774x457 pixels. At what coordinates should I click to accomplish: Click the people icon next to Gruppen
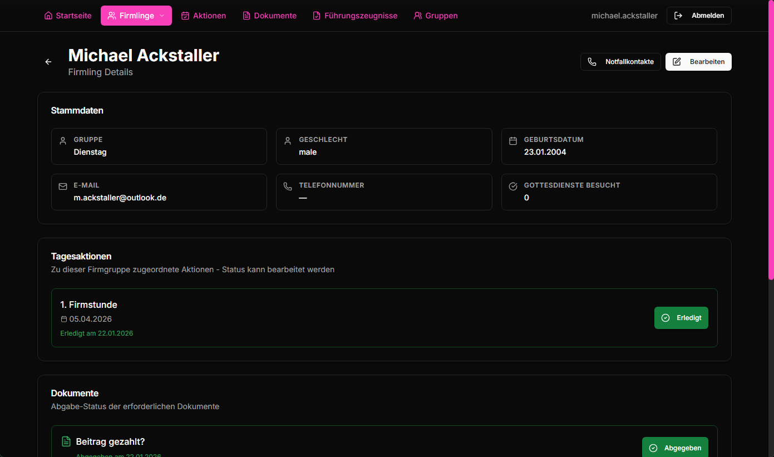point(418,16)
